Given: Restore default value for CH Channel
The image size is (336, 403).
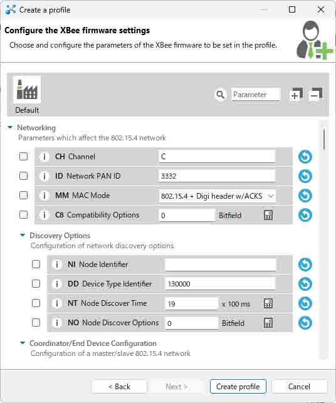Looking at the screenshot, I should [x=305, y=157].
